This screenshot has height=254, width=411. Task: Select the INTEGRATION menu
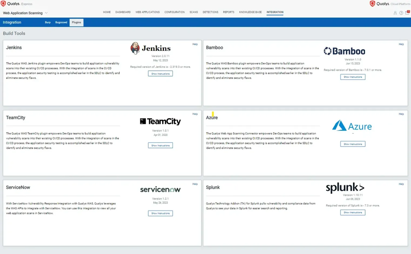coord(275,12)
